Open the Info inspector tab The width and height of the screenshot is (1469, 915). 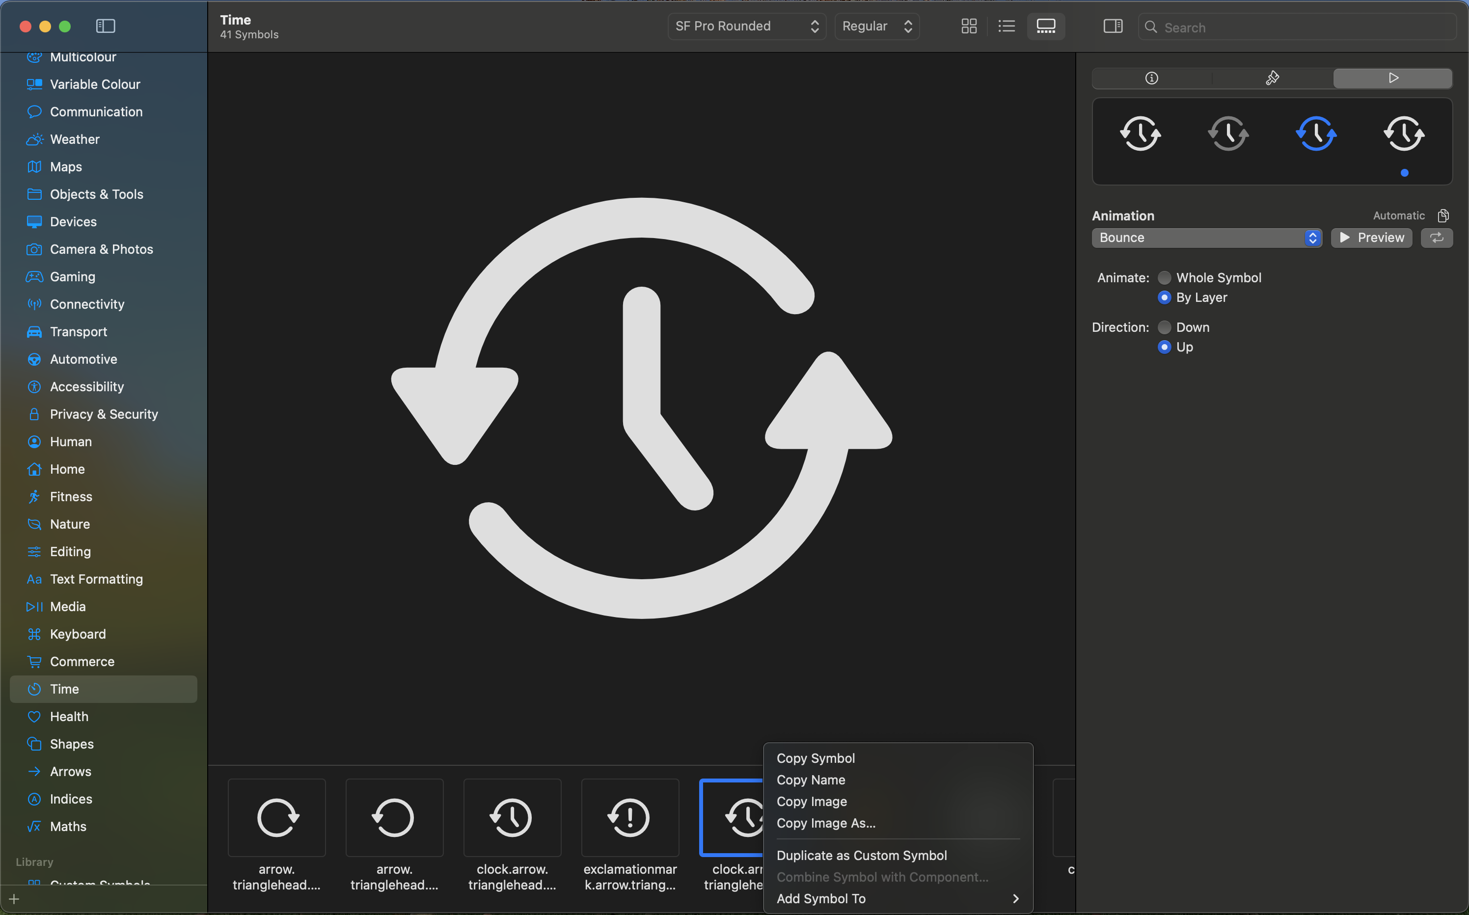(1151, 78)
